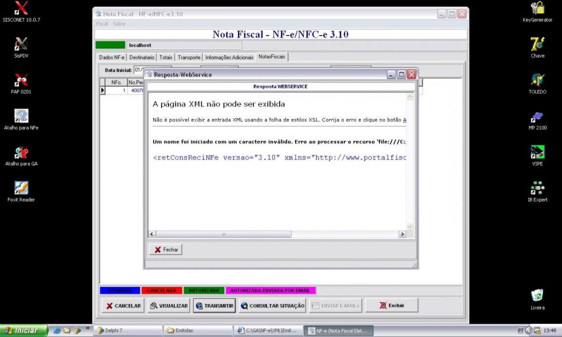Open the TOLEDO desktop shortcut
The image size is (562, 337).
pos(537,83)
